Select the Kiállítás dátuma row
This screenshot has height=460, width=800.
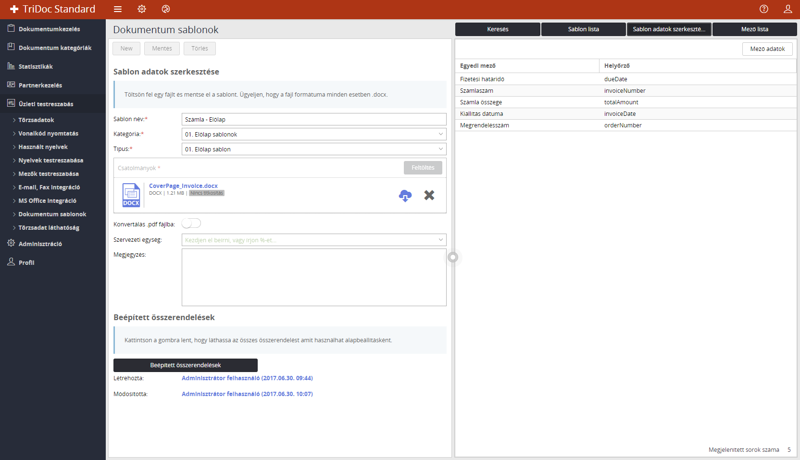point(626,114)
